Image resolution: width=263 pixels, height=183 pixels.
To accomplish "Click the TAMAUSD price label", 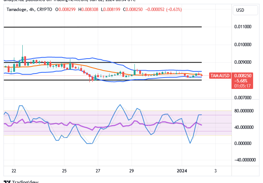I will pos(220,76).
